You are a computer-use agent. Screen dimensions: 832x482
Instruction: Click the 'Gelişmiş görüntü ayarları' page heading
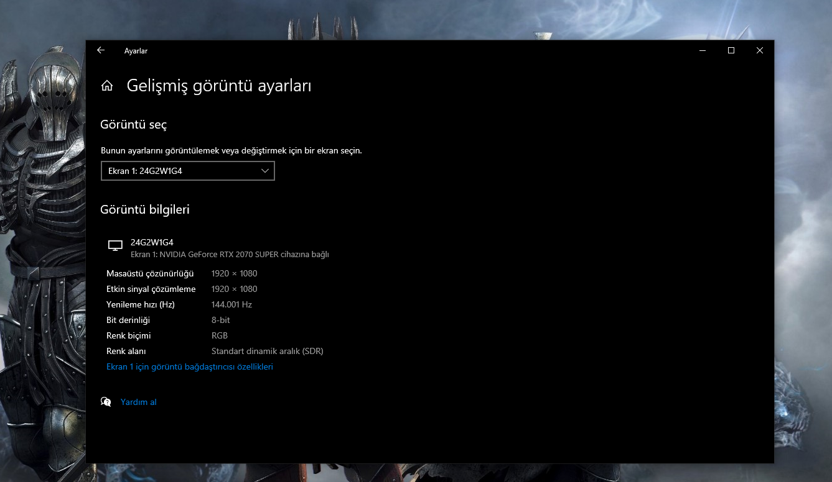point(219,86)
